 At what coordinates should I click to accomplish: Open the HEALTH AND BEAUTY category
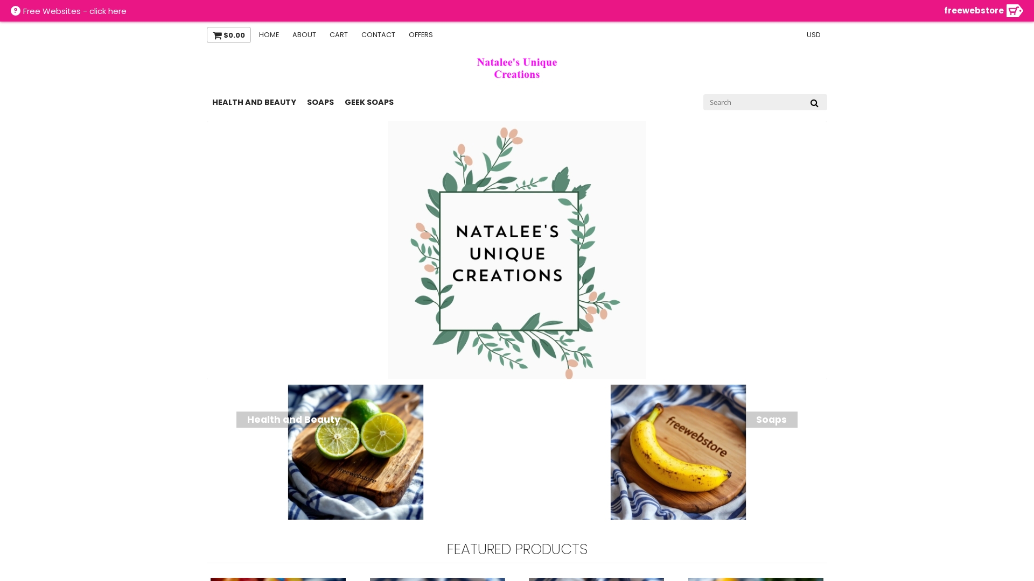[254, 102]
